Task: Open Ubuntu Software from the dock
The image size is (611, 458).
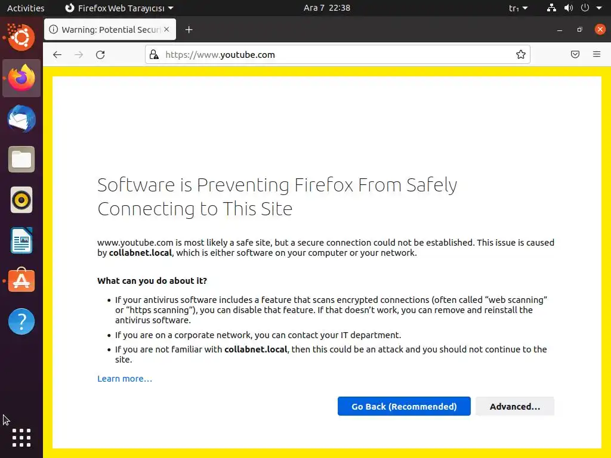Action: [21, 281]
